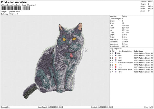Viewport: 154px width, 109px height.
Task: Click Madeira Classic 40 brand in row 7
Action: tap(146, 67)
